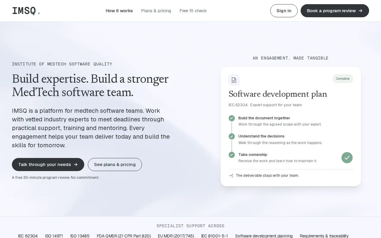The width and height of the screenshot is (381, 238).
Task: Click EU MDR (2017/745) item
Action: coord(176,236)
